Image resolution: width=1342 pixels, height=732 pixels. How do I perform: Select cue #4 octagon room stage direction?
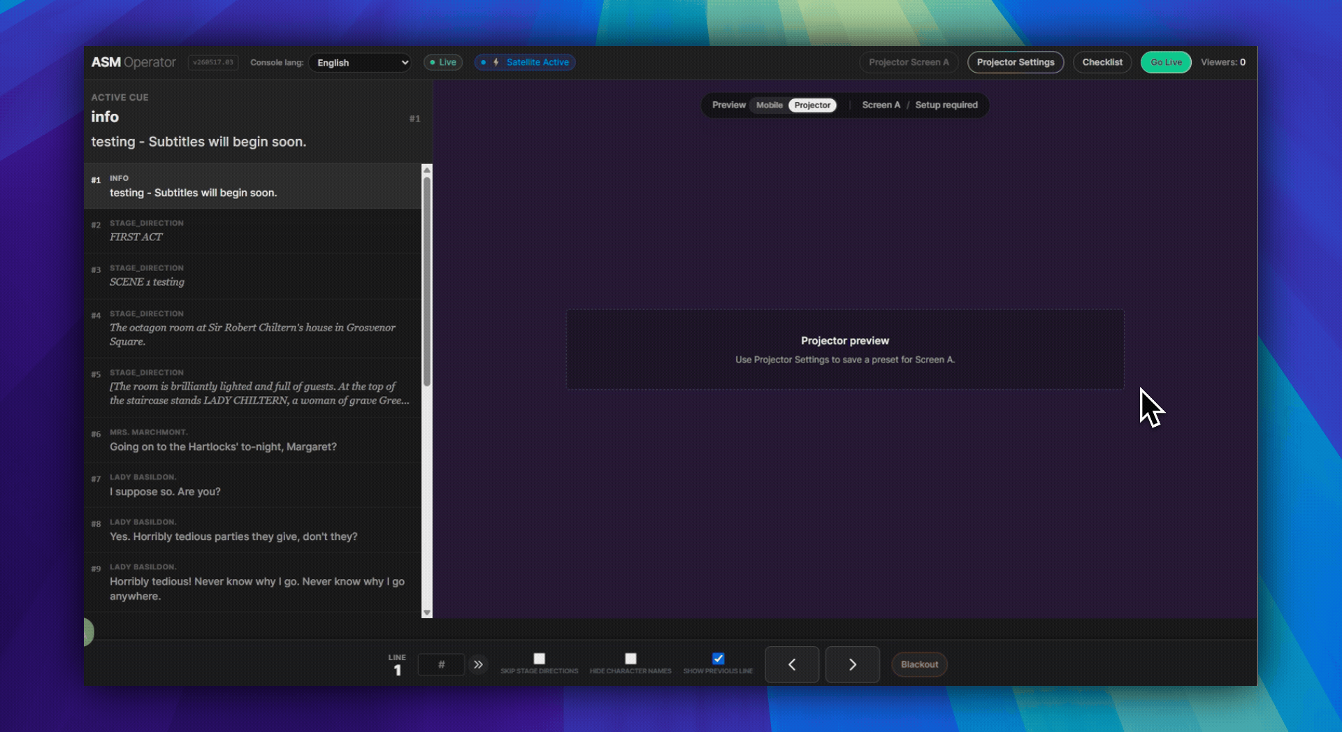pos(252,328)
